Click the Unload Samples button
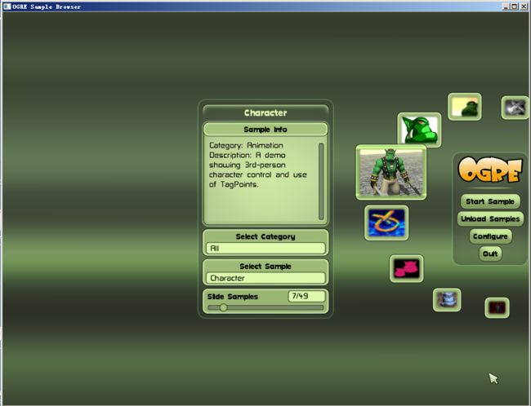This screenshot has width=531, height=406. coord(490,219)
